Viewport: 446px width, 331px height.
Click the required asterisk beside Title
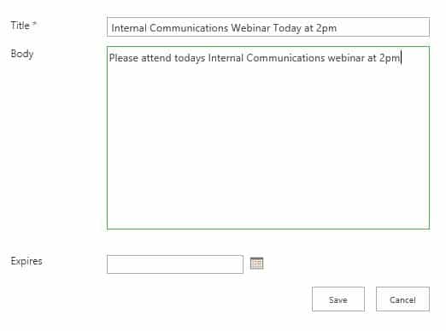34,23
